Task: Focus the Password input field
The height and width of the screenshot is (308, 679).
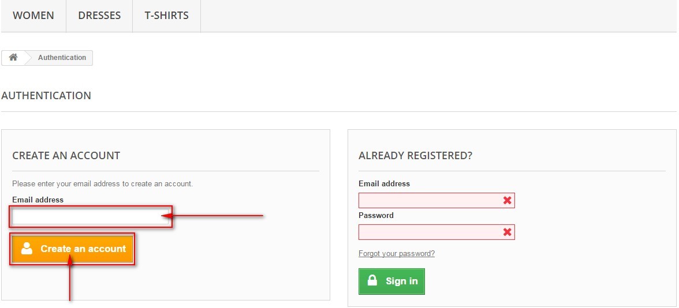Action: coord(436,232)
